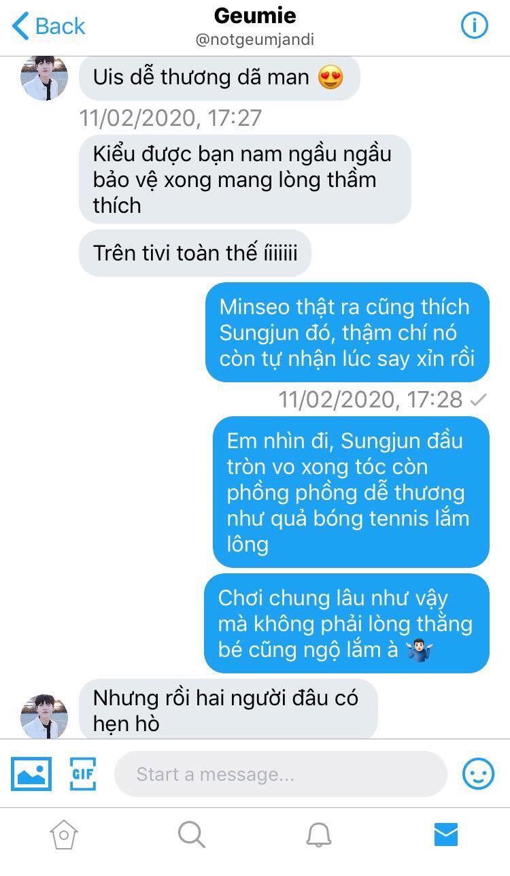Focus the "Start a message..." field
The image size is (510, 876).
[281, 774]
